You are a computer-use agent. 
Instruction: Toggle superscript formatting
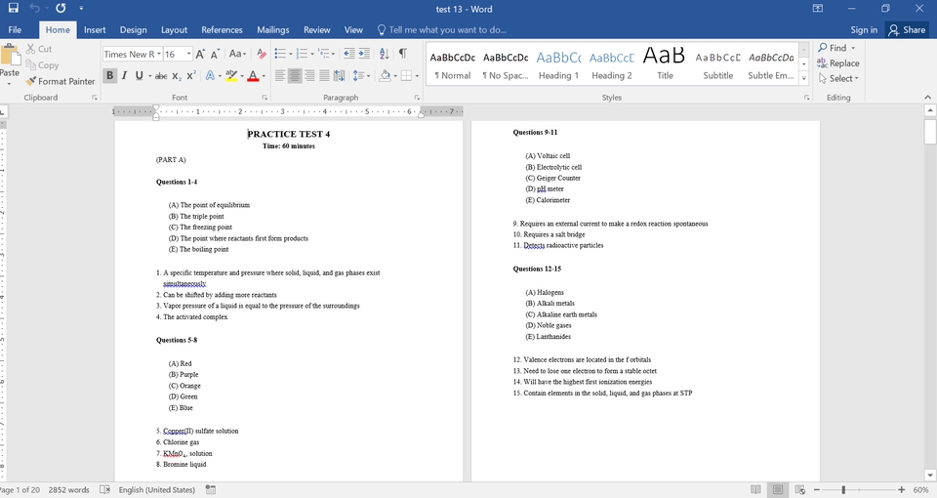pos(190,76)
